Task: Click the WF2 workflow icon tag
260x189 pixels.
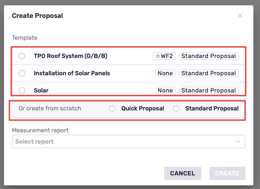Action: [164, 56]
